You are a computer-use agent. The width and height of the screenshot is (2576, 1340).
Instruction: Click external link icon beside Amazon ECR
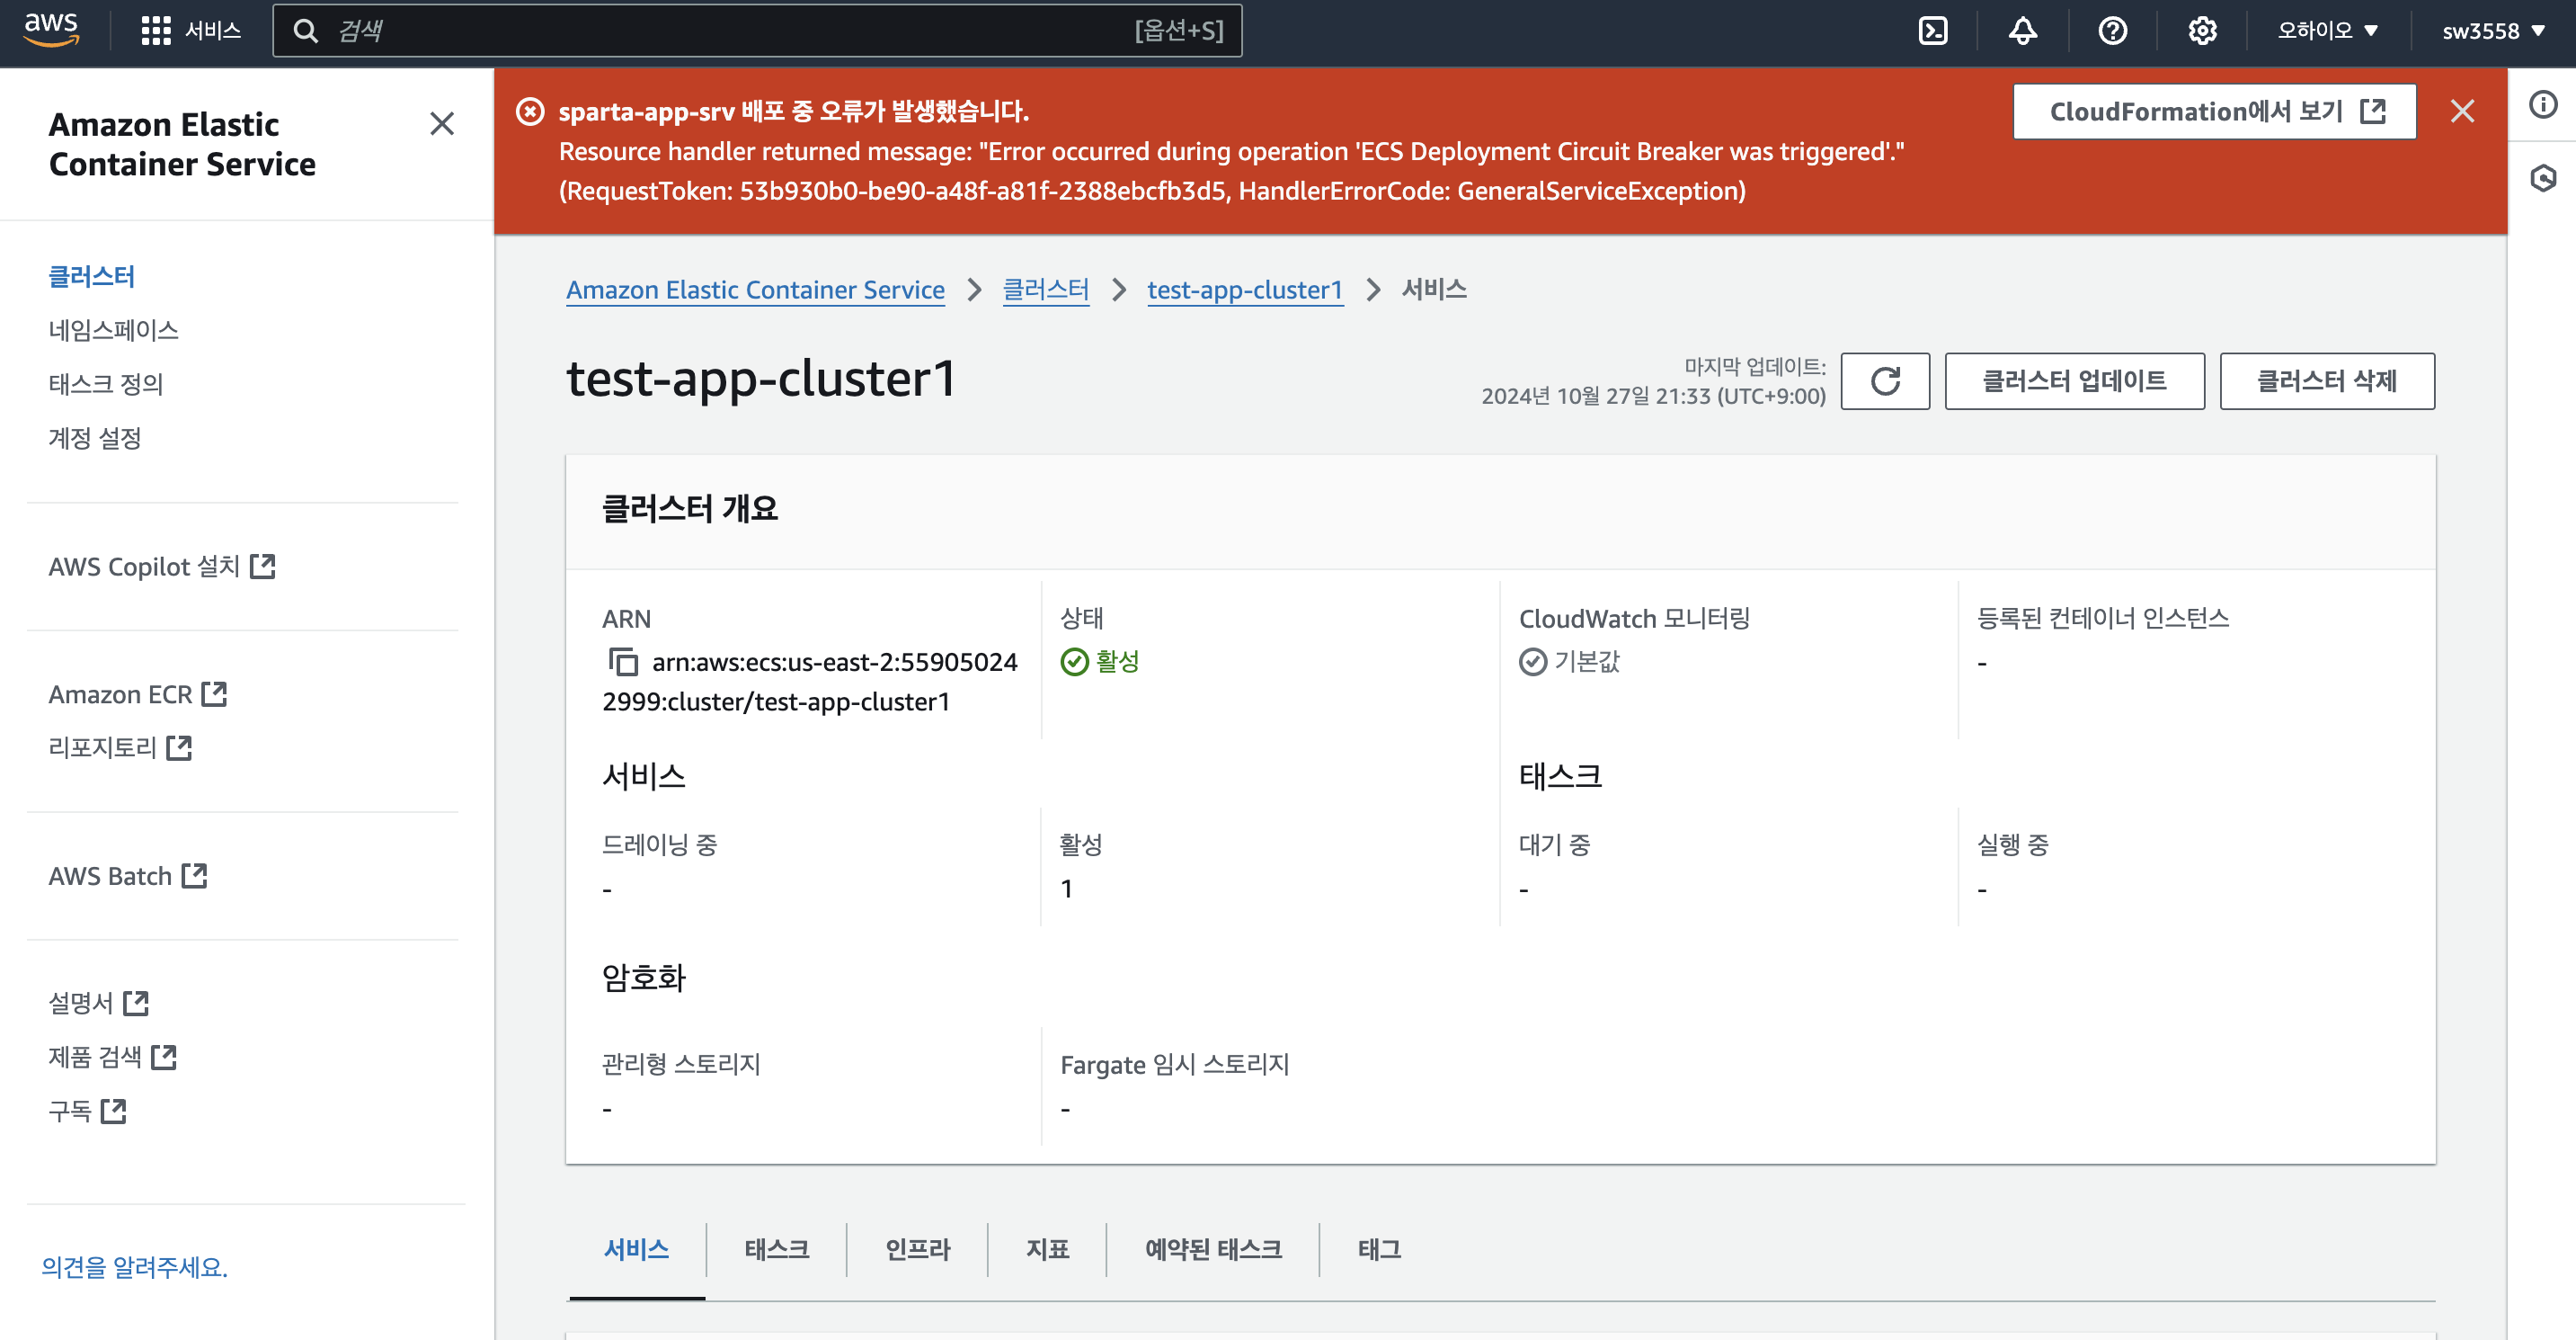tap(214, 693)
